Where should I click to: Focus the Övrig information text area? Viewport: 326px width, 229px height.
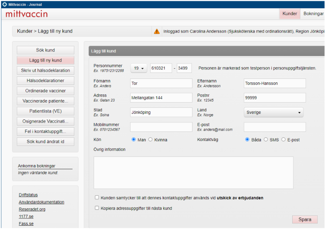193,173
